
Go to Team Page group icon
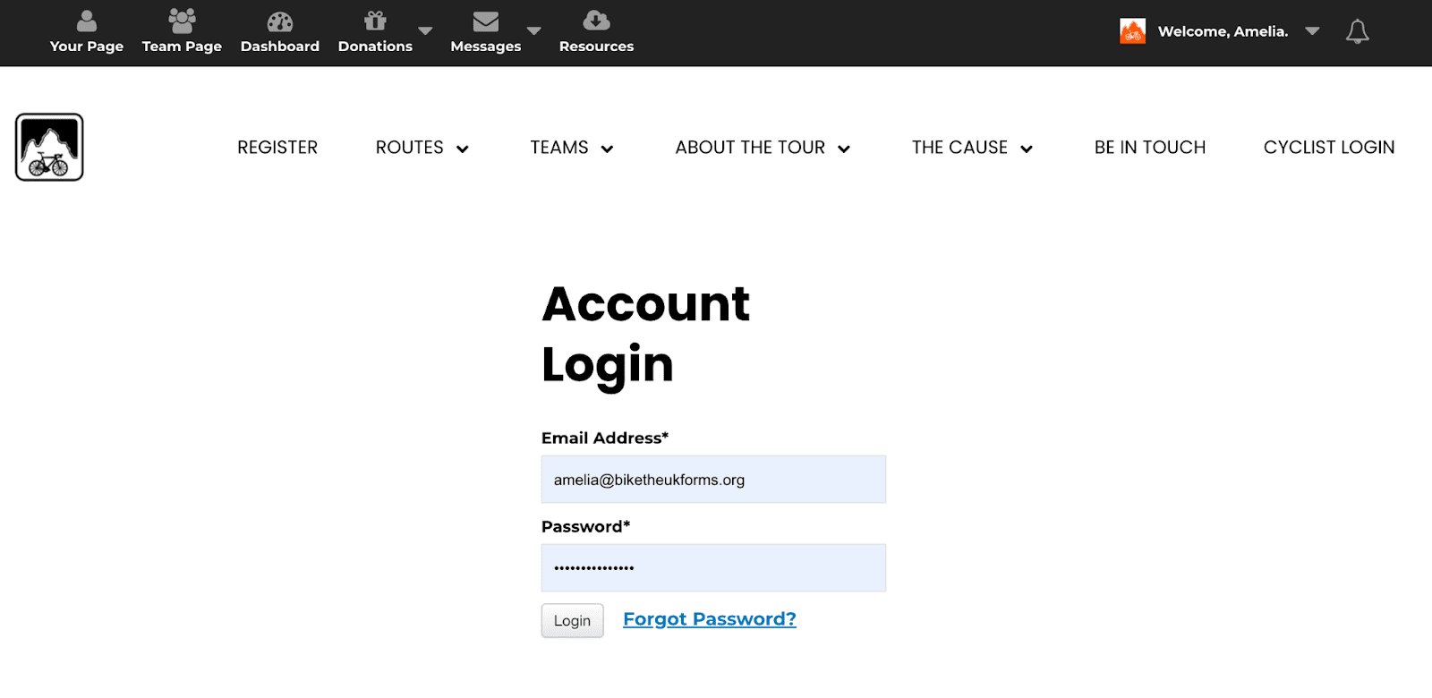click(182, 21)
